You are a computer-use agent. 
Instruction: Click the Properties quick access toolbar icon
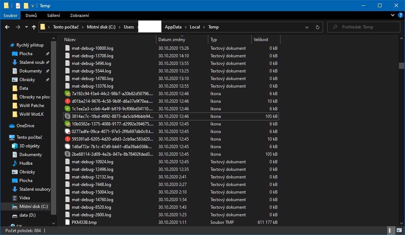click(18, 6)
